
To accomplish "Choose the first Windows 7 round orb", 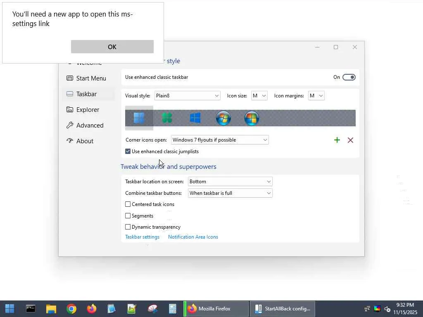I will pos(223,118).
